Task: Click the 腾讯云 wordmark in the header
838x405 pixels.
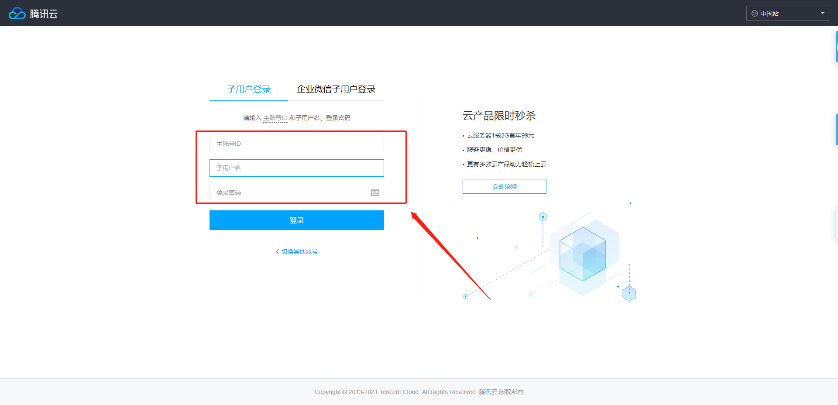Action: pyautogui.click(x=44, y=14)
